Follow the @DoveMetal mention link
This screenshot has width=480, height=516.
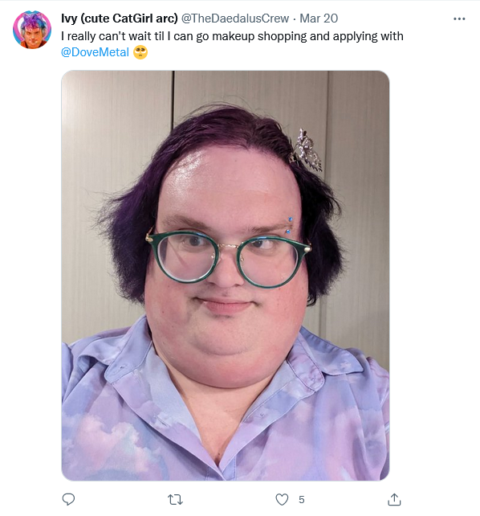click(95, 52)
